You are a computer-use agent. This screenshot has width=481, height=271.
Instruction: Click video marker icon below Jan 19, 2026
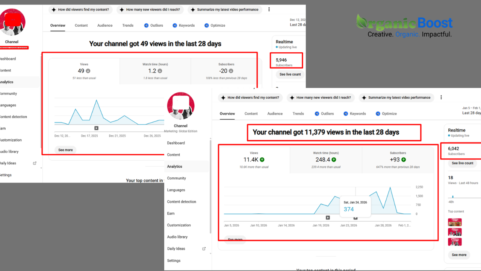tap(328, 218)
